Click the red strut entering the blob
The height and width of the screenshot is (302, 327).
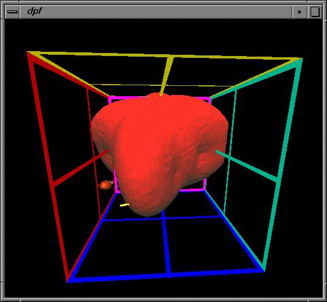80,168
